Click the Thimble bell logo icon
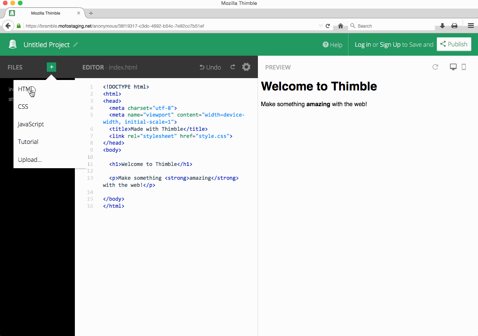 tap(13, 44)
